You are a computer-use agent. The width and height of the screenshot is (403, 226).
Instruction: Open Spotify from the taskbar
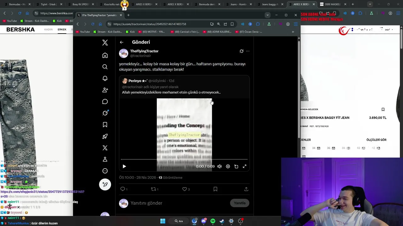point(213,221)
